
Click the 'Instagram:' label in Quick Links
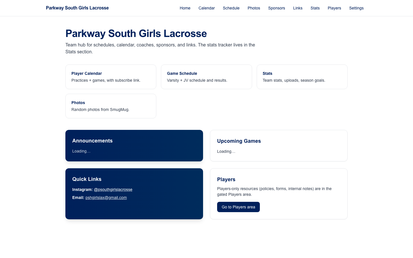point(83,189)
